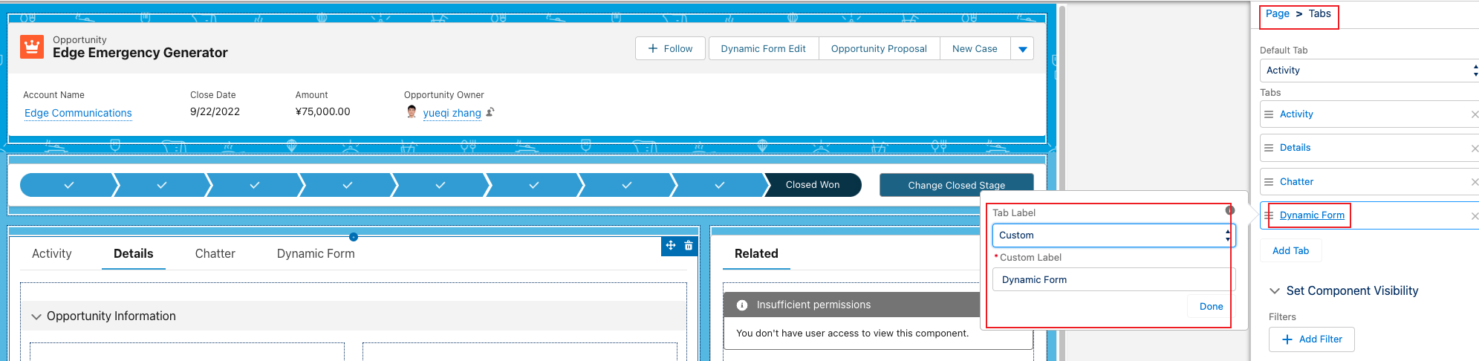
Task: Click the Edge Emergency Generator title
Action: click(140, 53)
